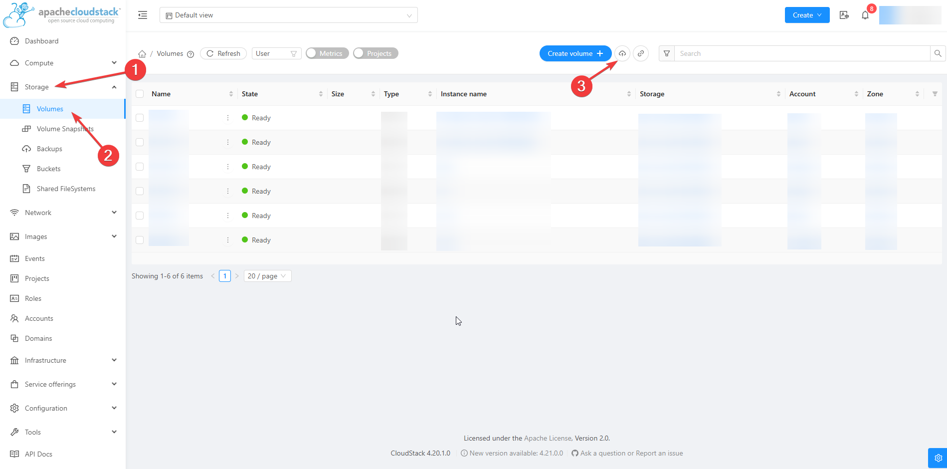This screenshot has height=469, width=947.
Task: Go to Backups in the sidebar
Action: (x=49, y=149)
